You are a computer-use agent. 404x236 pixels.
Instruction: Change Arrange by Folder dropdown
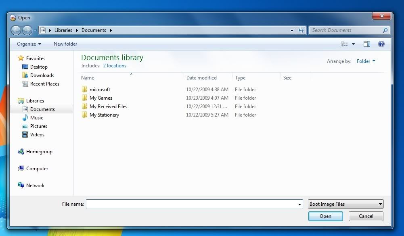click(x=366, y=61)
